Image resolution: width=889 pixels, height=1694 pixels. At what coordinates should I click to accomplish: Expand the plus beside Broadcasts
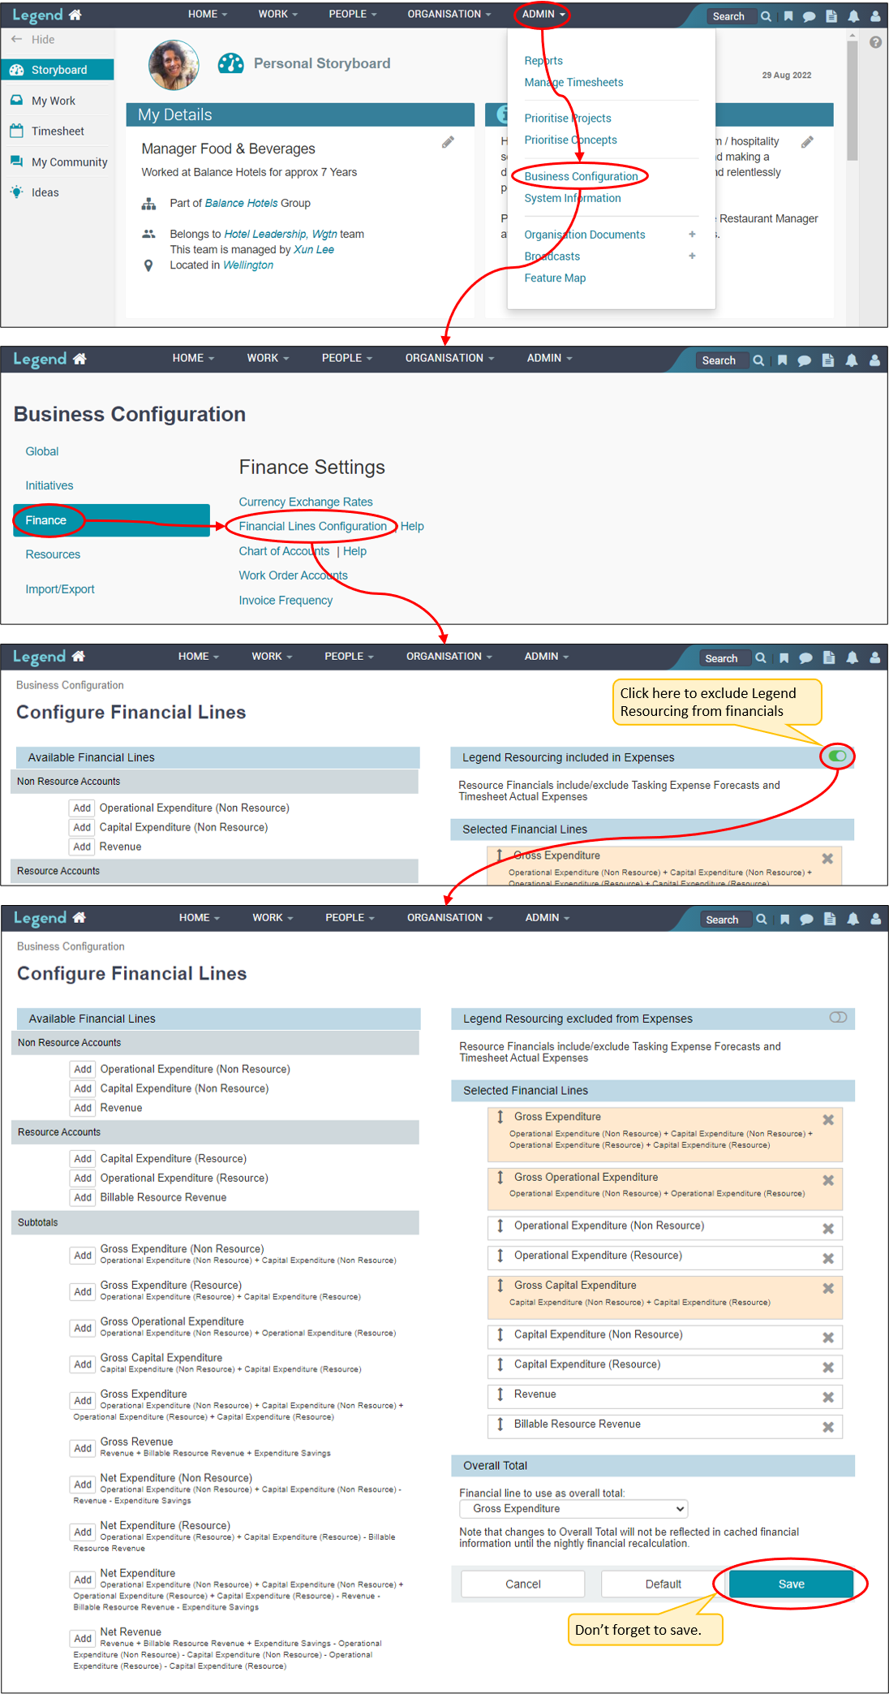(x=692, y=256)
